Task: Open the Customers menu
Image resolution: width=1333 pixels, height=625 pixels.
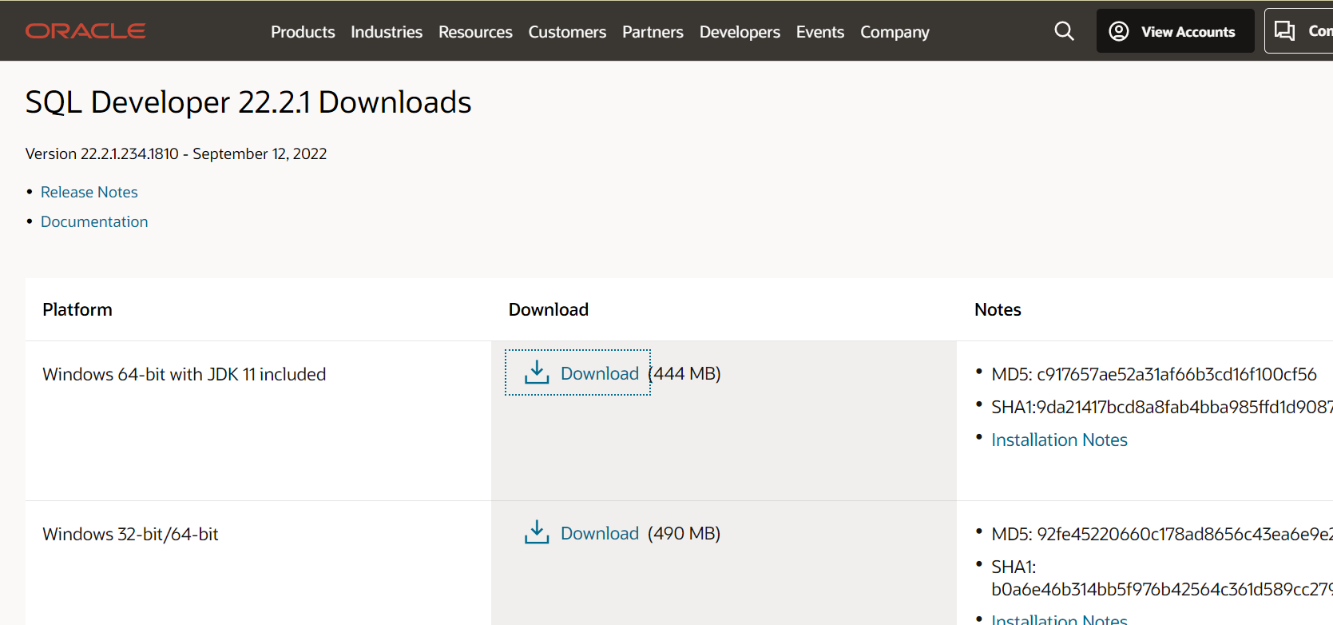Action: 567,32
